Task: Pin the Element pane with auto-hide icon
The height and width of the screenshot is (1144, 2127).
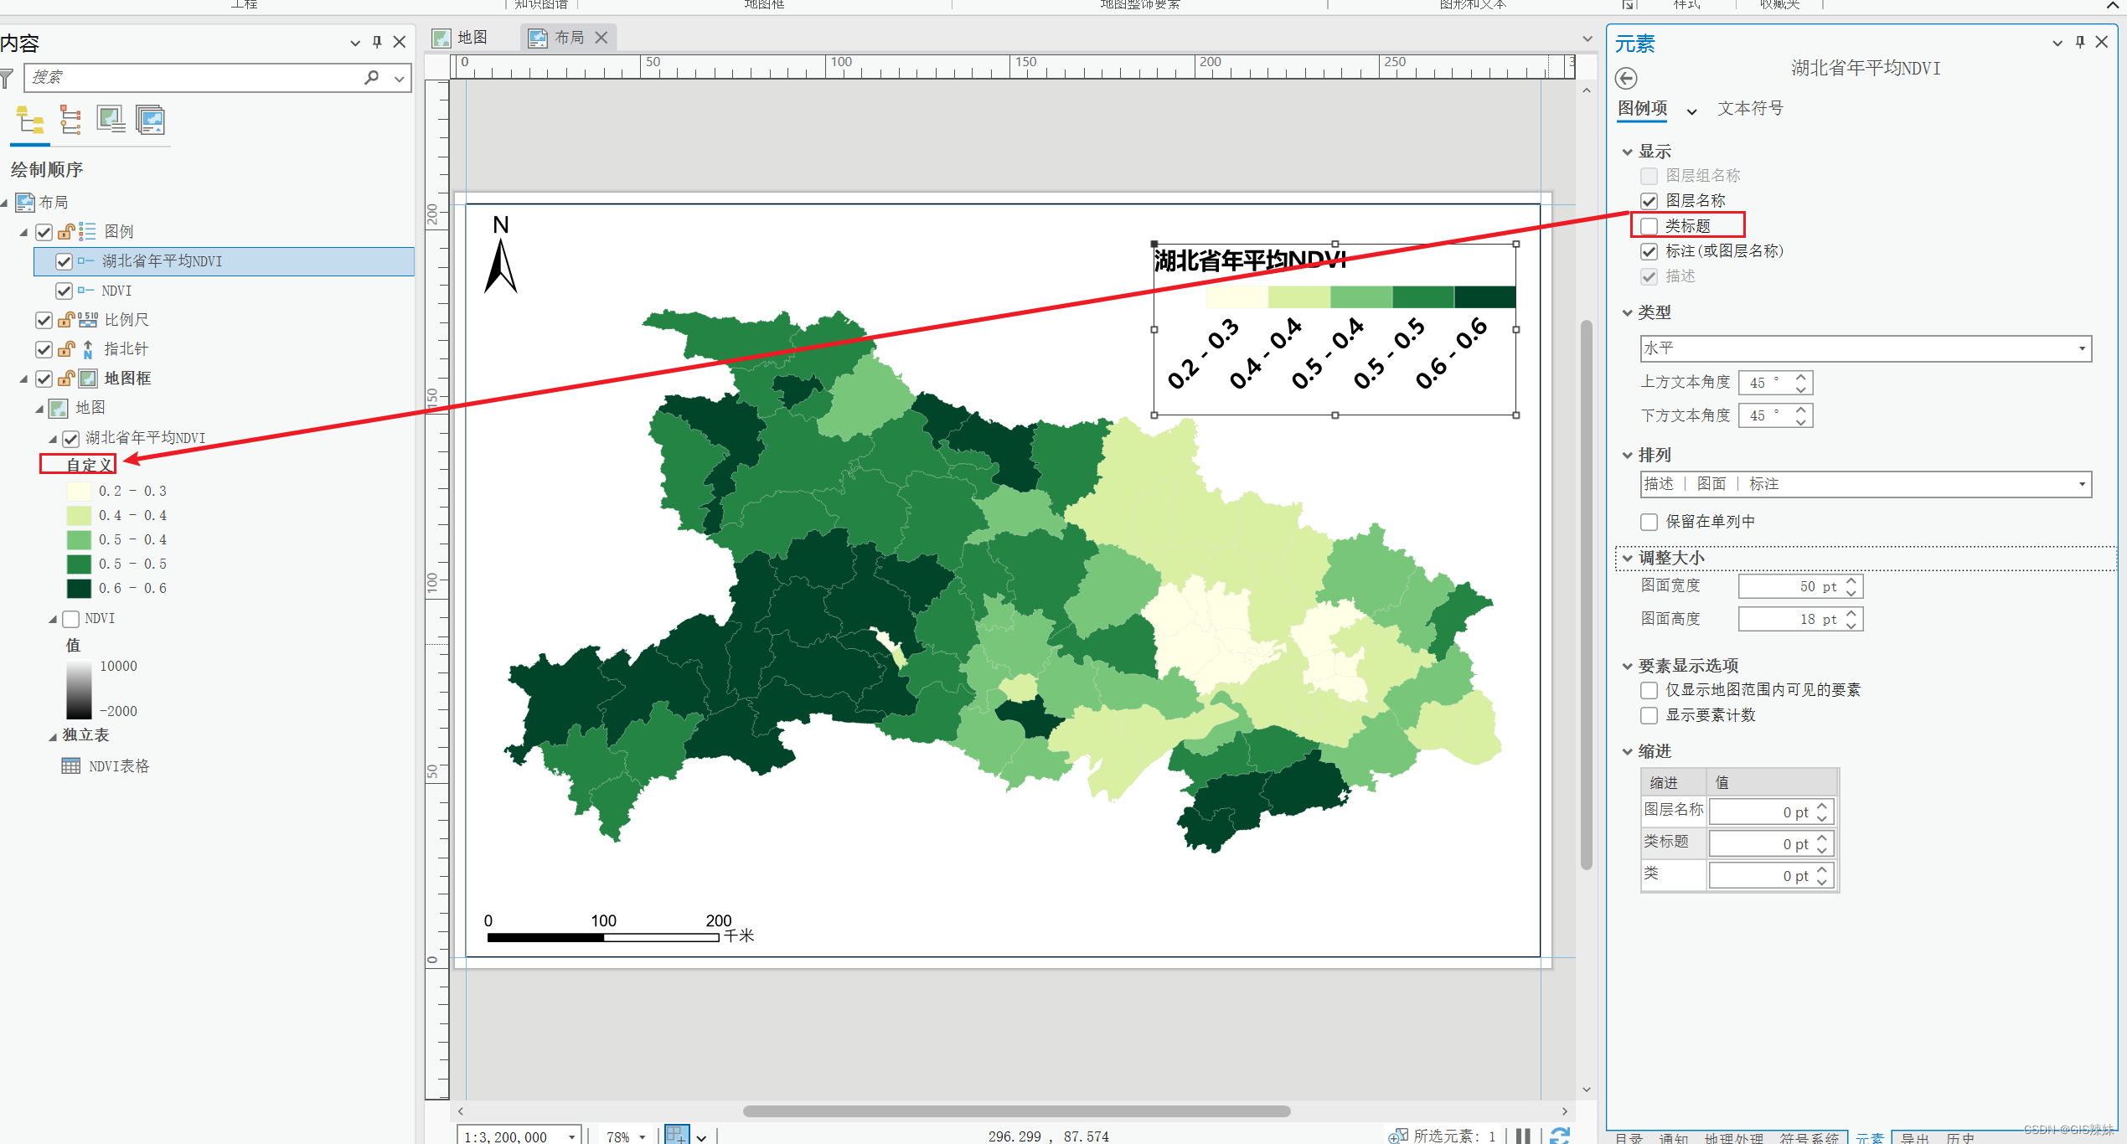Action: point(2079,42)
